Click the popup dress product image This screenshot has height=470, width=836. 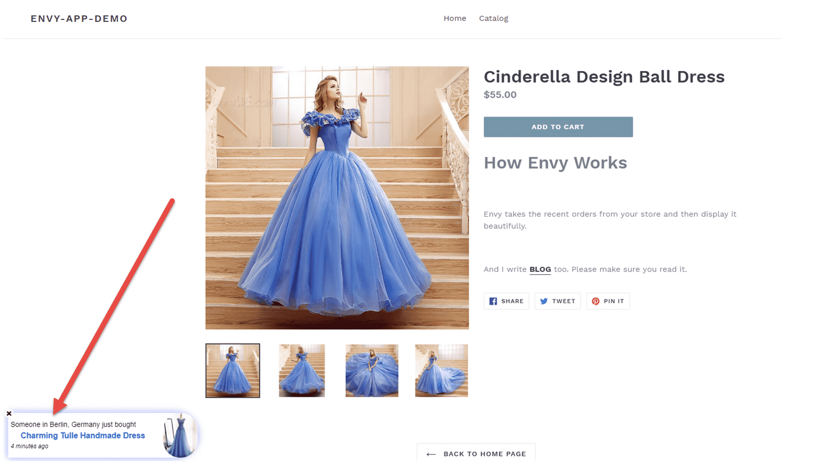tap(179, 436)
